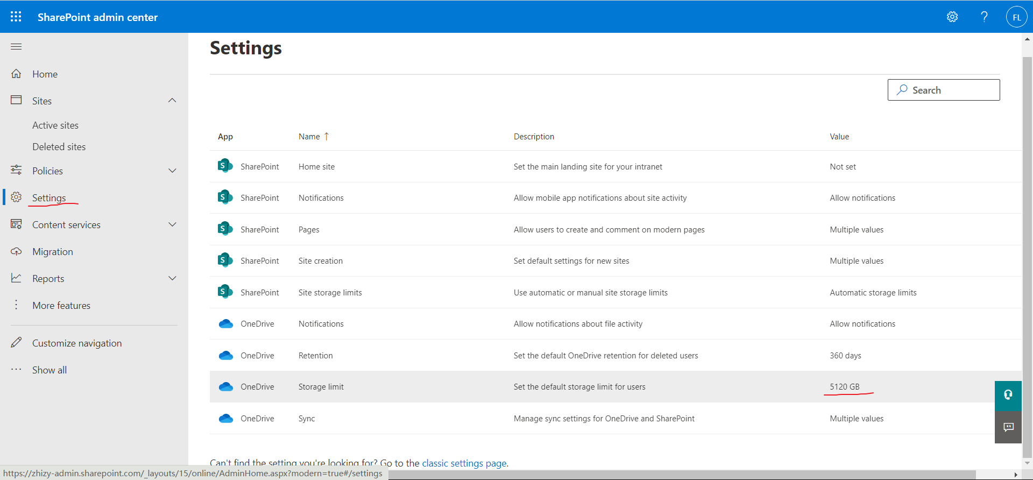The height and width of the screenshot is (480, 1033).
Task: Open the help question mark icon
Action: [x=984, y=17]
